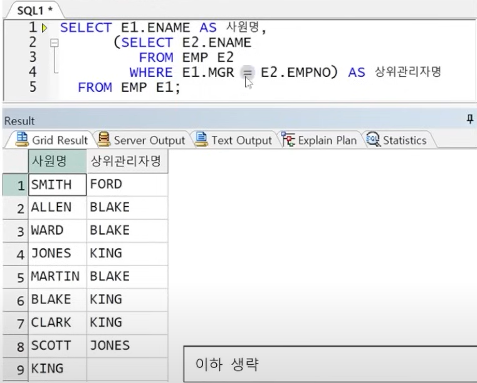Click the Server Output database icon
Viewport: 477px width, 383px height.
(103, 140)
